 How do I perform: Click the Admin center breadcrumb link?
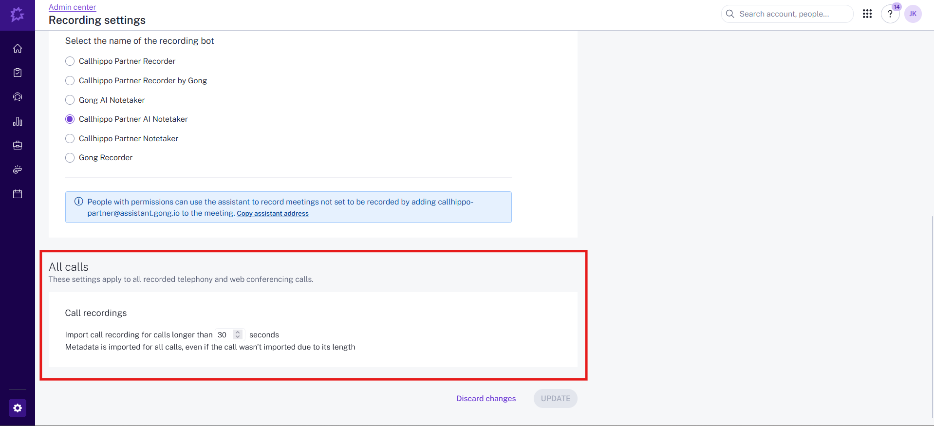coord(72,7)
